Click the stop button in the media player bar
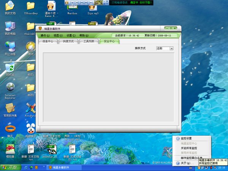228x171 pixels. [77, 3]
